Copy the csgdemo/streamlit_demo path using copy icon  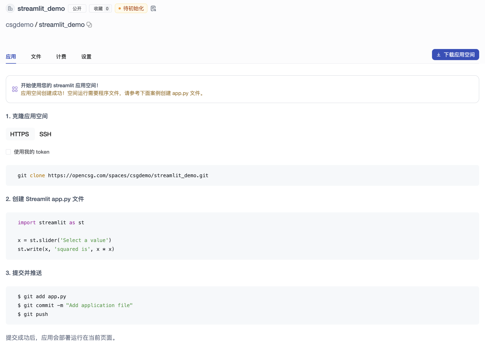(x=89, y=25)
